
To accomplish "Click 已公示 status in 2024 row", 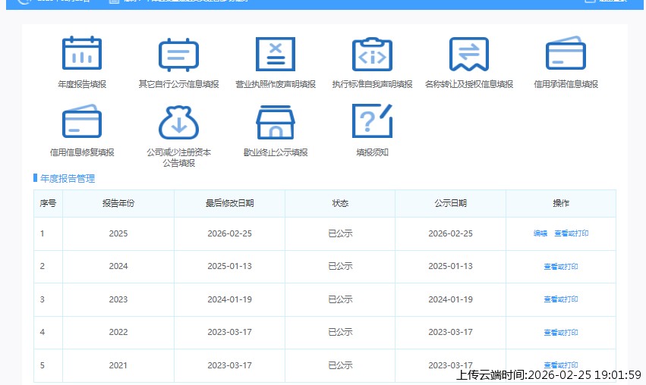I will point(340,267).
